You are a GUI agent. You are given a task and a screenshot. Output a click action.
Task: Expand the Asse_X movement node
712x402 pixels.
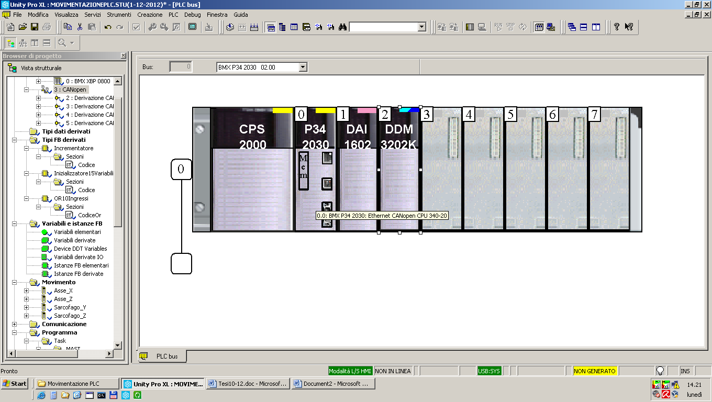point(26,291)
